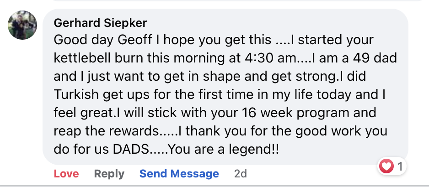Reply to Gerhard's comment
Screen dimensions: 429x187
109,174
